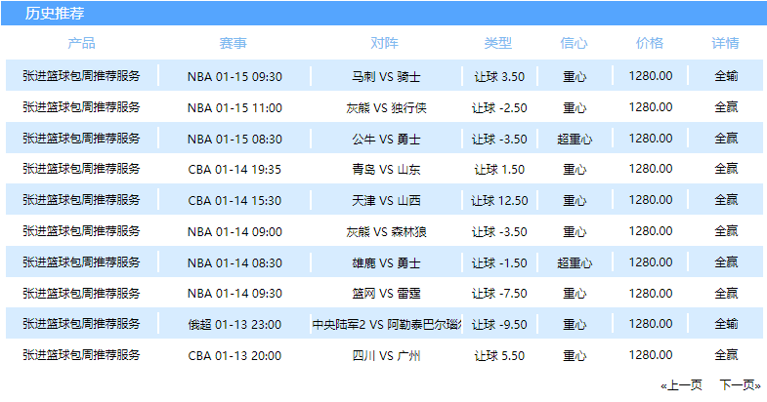Screen dimensions: 767x402
Task: Select the 类型 column header
Action: point(498,43)
